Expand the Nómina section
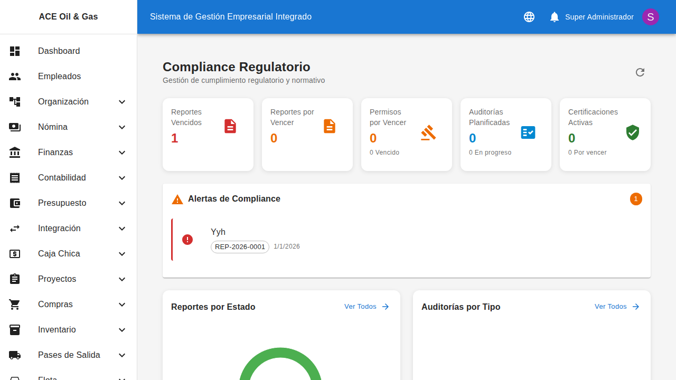The width and height of the screenshot is (676, 380). pyautogui.click(x=122, y=127)
